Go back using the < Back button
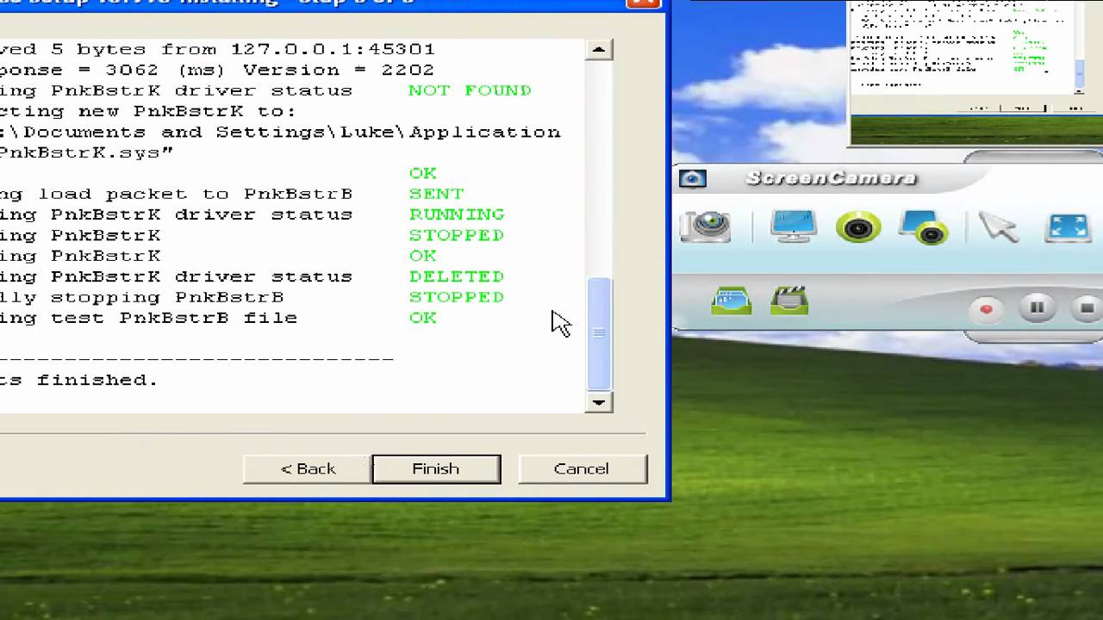1103x620 pixels. [x=308, y=468]
